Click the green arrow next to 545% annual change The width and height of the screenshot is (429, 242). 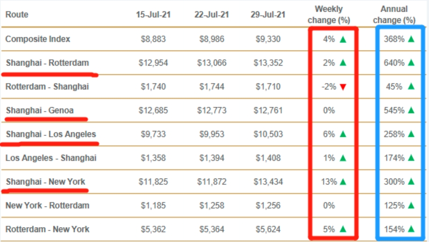(411, 111)
